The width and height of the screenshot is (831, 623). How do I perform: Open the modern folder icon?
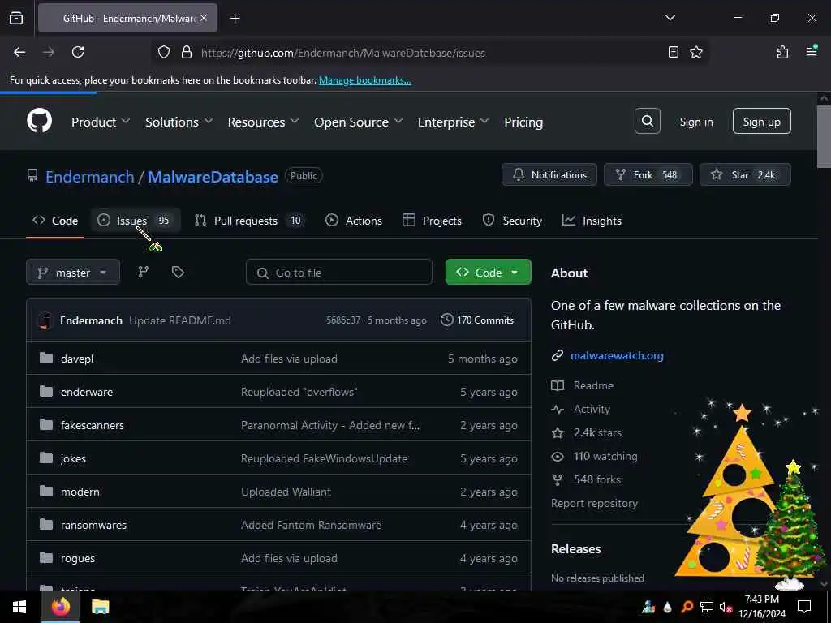tap(46, 492)
